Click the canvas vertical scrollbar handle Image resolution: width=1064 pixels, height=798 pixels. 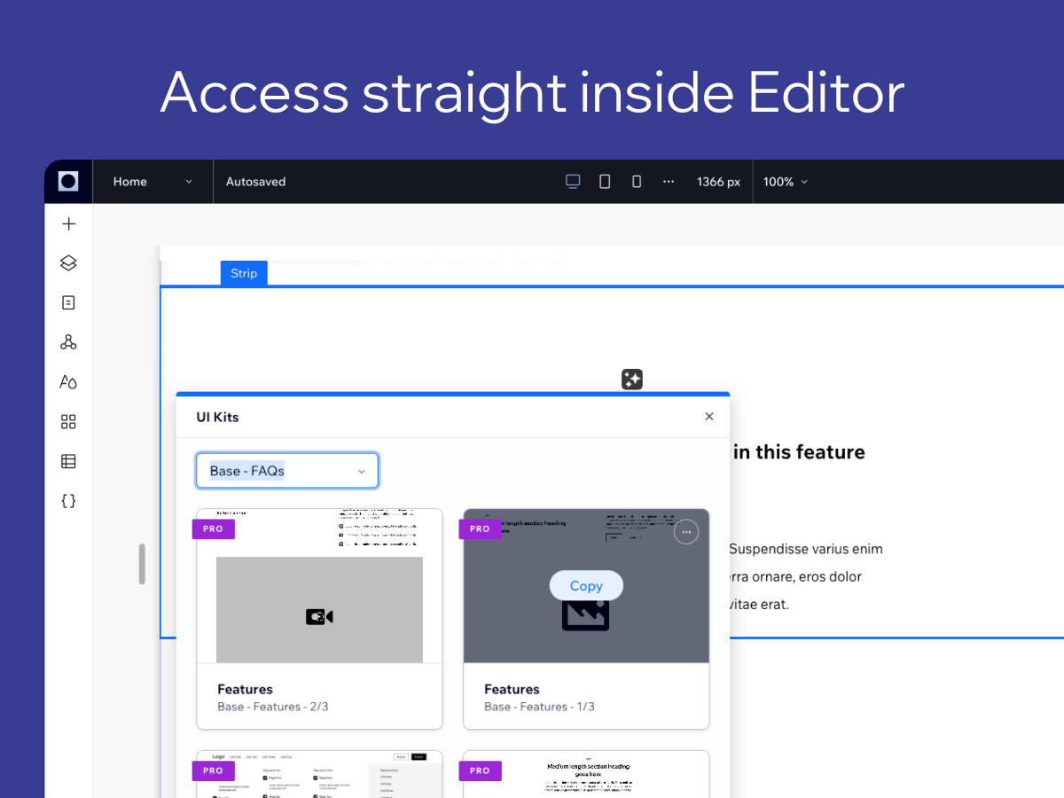(142, 564)
